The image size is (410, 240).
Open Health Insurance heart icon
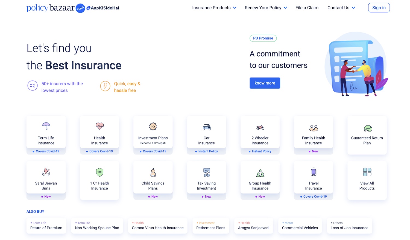pyautogui.click(x=99, y=126)
